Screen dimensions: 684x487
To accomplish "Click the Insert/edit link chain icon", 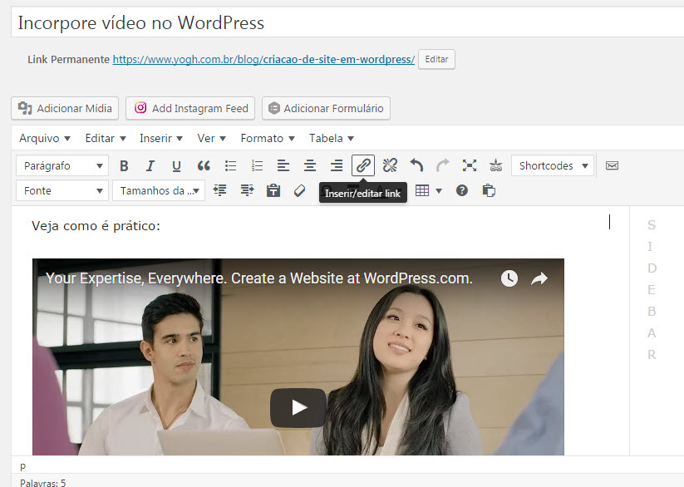I will point(363,166).
